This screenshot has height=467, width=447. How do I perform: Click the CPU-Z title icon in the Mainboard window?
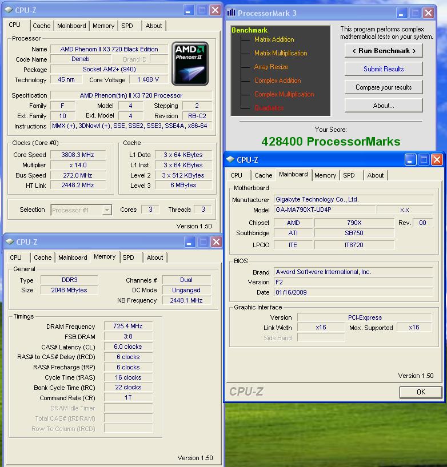click(230, 160)
